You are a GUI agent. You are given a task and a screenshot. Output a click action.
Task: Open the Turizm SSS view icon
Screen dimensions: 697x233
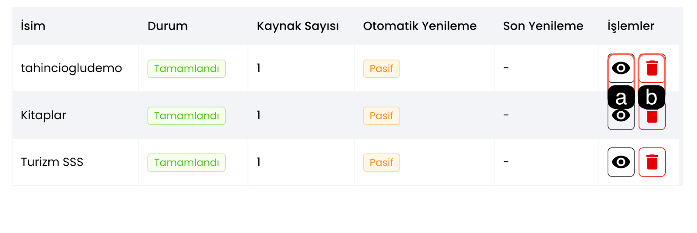(621, 162)
